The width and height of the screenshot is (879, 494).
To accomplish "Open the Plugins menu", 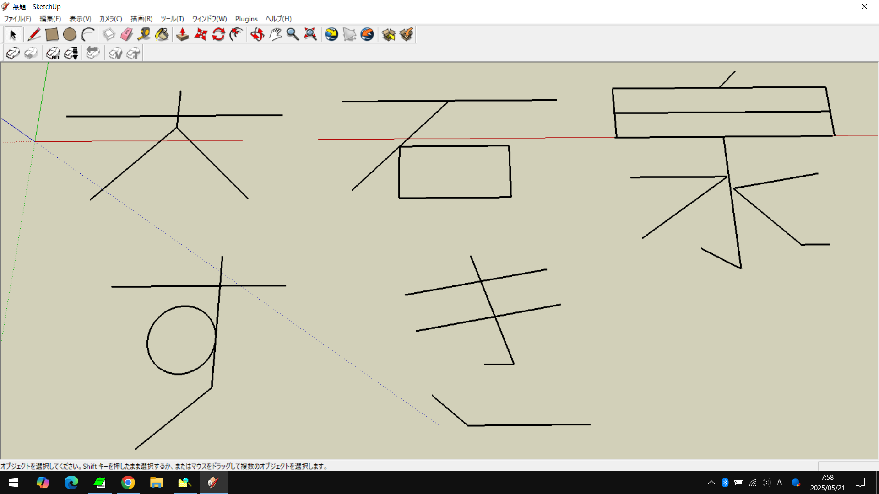I will pos(246,19).
